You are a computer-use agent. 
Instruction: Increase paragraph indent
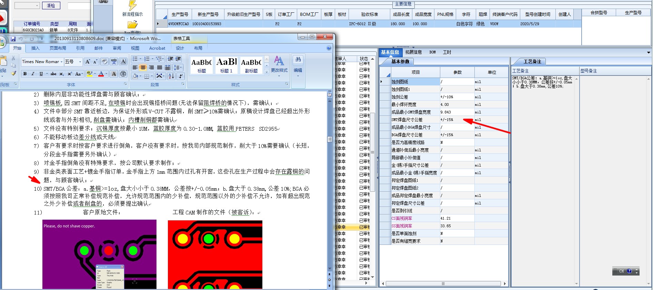(x=178, y=59)
